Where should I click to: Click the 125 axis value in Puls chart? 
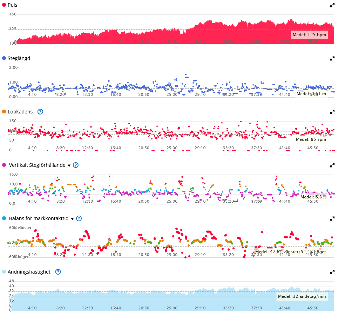[13, 29]
